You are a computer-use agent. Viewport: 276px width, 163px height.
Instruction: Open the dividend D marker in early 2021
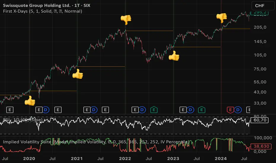(94, 110)
